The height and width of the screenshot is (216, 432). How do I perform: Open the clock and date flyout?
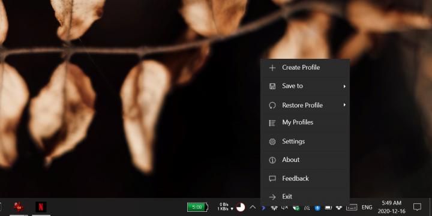coord(391,207)
